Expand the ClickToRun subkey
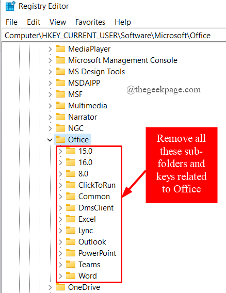Screen dimensions: 226x293 click(x=60, y=185)
